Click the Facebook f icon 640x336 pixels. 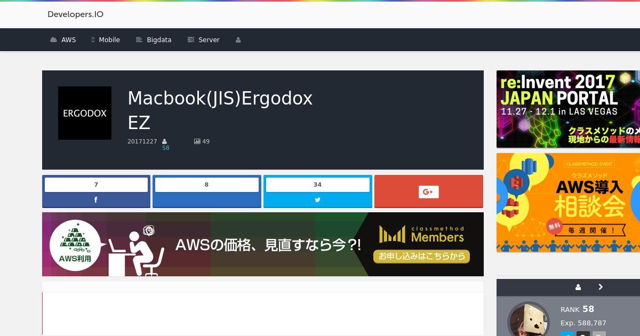[96, 200]
